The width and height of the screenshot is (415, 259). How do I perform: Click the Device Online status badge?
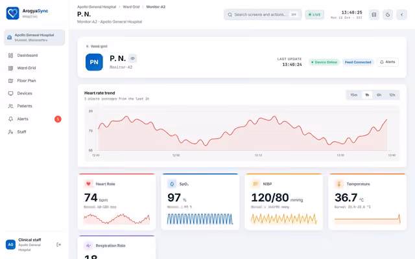point(324,62)
